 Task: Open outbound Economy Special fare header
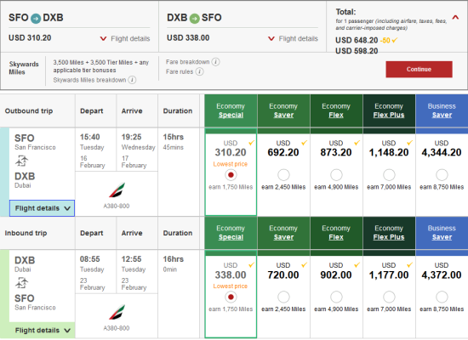coord(231,110)
